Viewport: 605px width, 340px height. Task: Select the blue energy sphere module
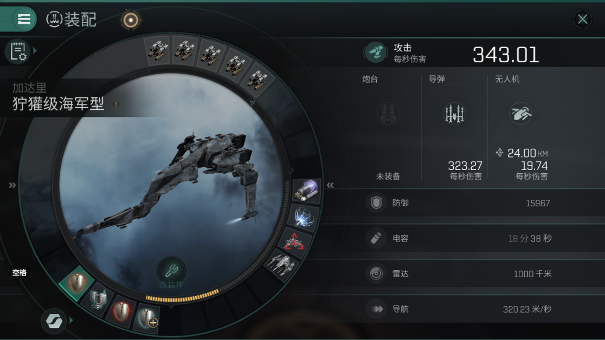(304, 217)
